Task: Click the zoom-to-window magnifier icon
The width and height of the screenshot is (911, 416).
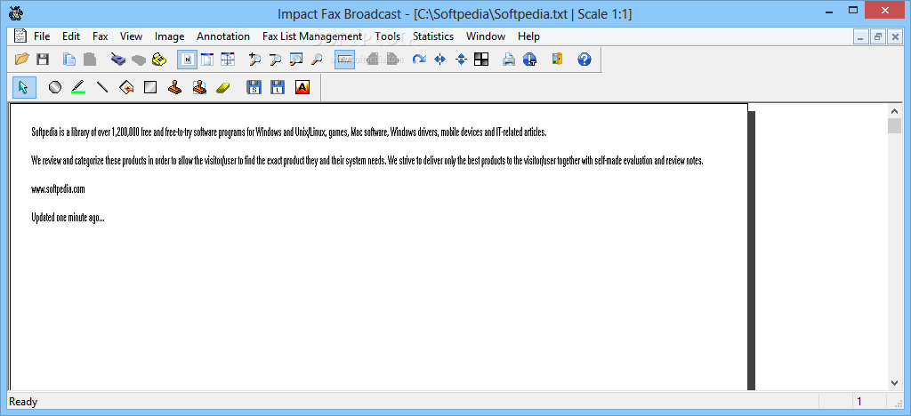Action: coord(295,60)
